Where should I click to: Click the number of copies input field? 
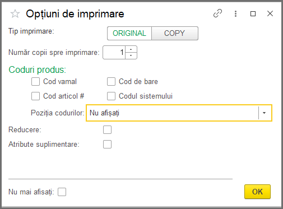click(114, 53)
